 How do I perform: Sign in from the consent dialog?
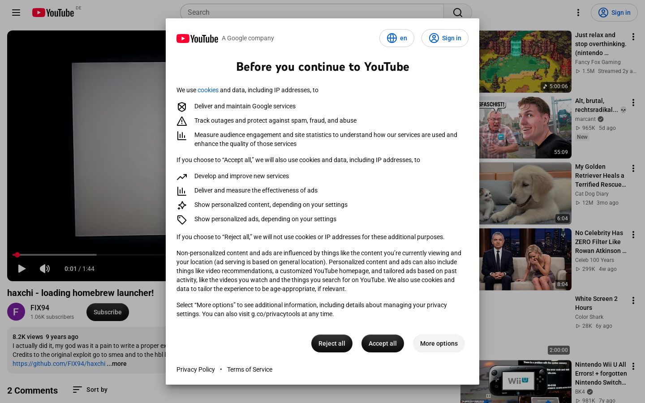pos(445,38)
